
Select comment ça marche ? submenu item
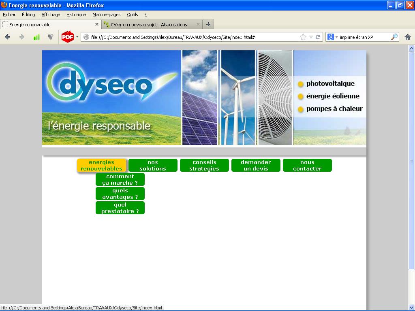point(120,179)
